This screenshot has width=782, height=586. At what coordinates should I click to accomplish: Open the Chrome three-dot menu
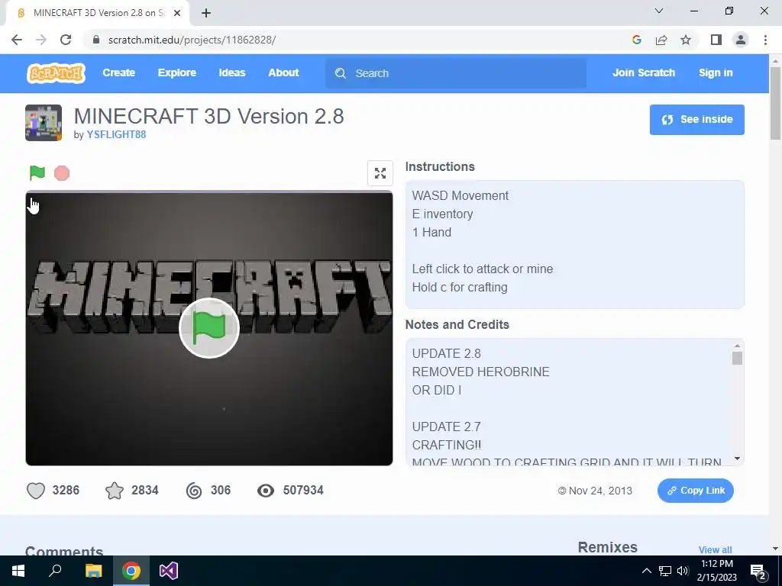tap(765, 40)
